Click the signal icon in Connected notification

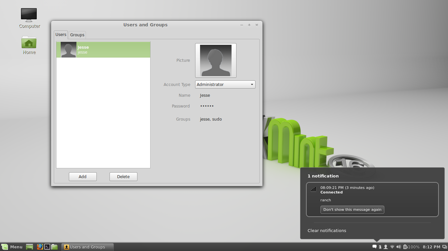pyautogui.click(x=313, y=189)
